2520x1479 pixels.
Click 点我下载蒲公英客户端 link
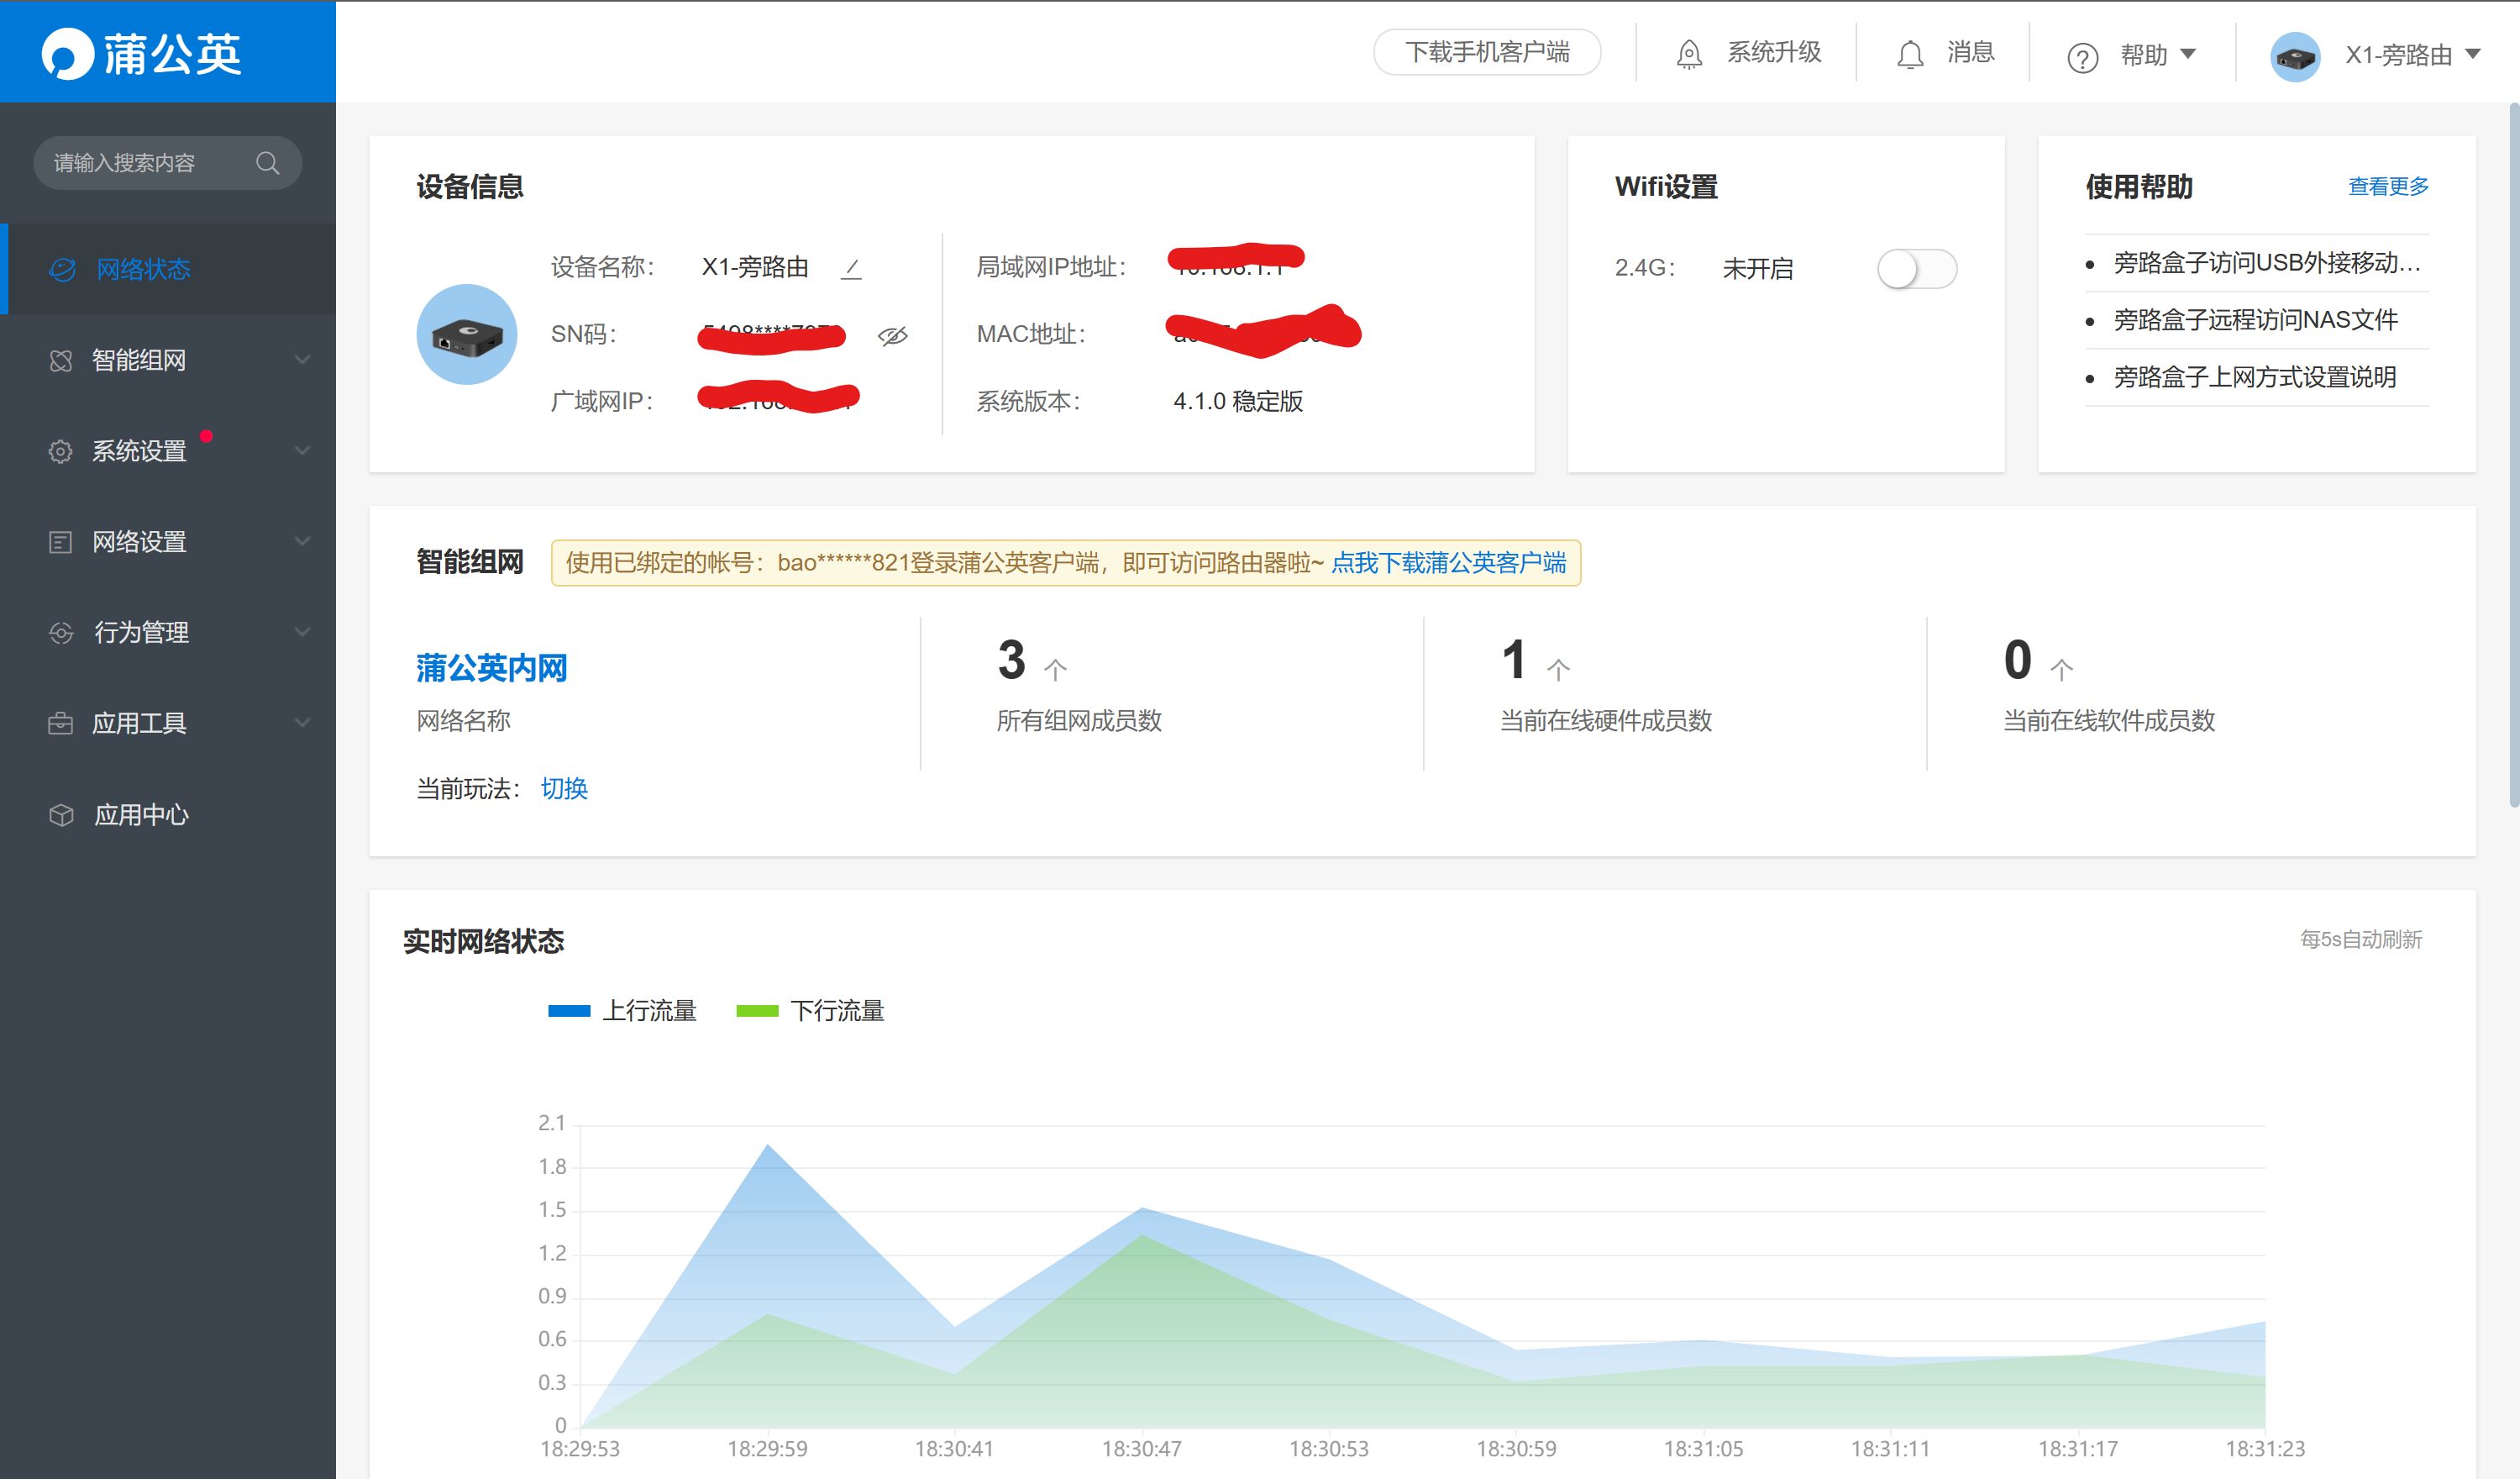(1448, 562)
